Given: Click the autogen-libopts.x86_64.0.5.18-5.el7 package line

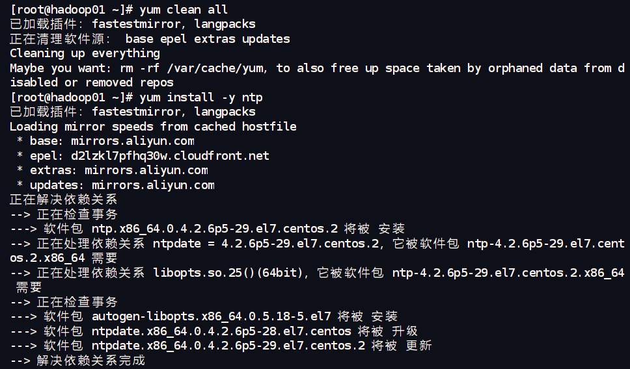Looking at the screenshot, I should pos(204,316).
